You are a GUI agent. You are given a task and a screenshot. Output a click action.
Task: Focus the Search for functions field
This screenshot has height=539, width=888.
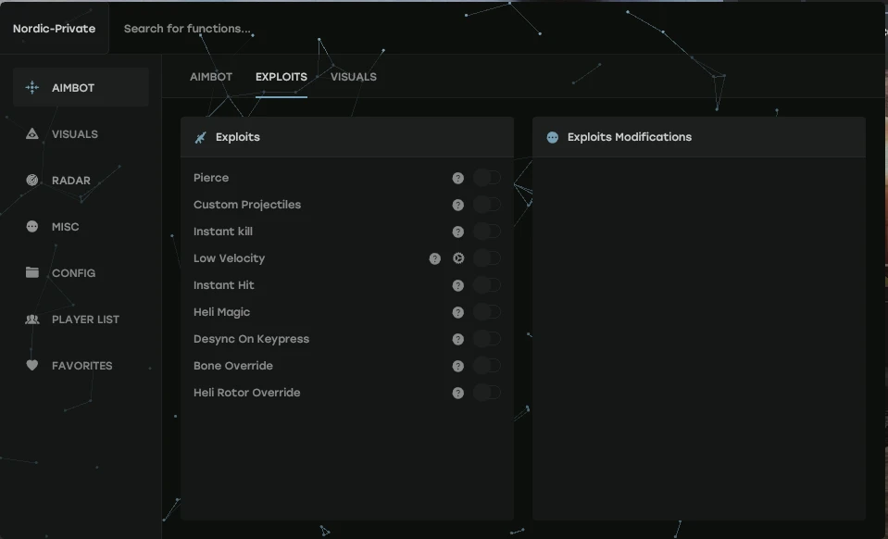point(187,29)
